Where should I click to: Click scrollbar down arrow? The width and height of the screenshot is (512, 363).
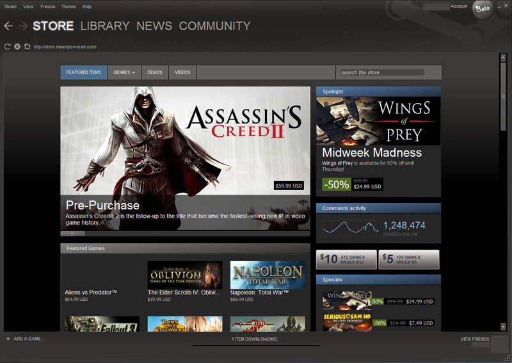(503, 326)
